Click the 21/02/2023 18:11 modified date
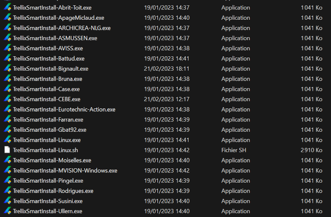331x217 pixels. [166, 69]
